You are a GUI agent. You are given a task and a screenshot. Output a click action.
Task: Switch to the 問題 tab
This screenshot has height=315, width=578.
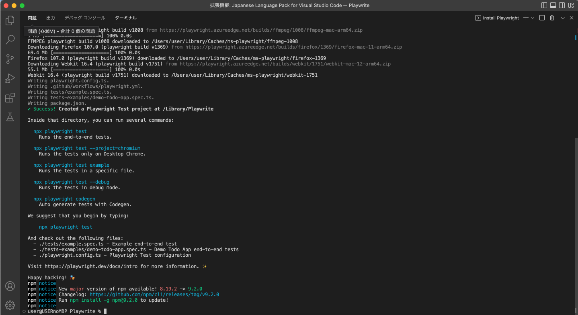point(32,18)
